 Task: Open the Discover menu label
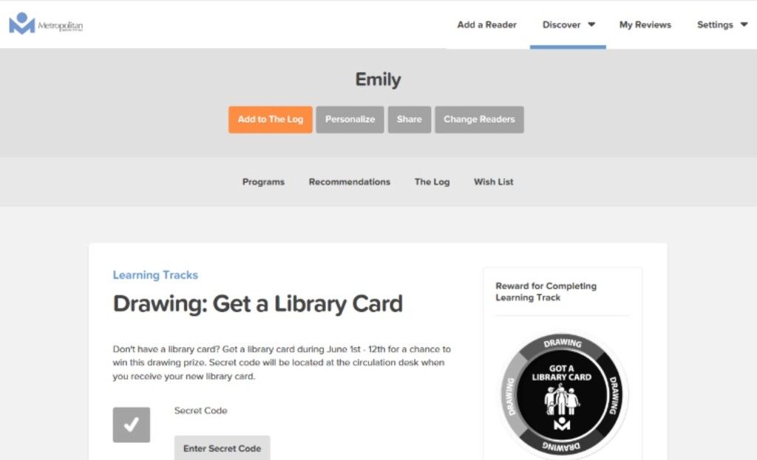click(561, 24)
